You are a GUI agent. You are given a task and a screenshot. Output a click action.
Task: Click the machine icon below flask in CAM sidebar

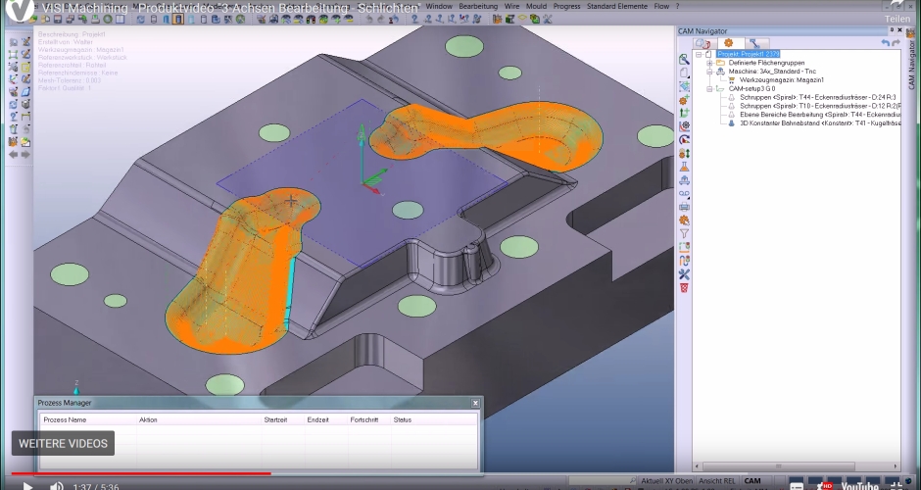684,180
